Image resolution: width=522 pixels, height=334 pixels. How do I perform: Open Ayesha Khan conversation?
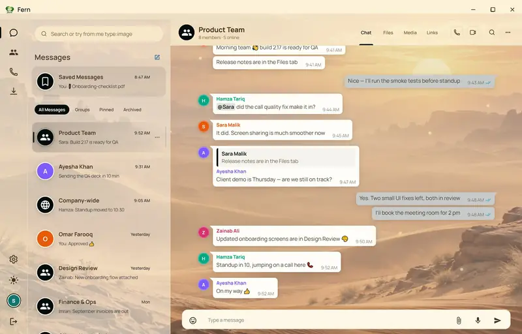pos(99,172)
